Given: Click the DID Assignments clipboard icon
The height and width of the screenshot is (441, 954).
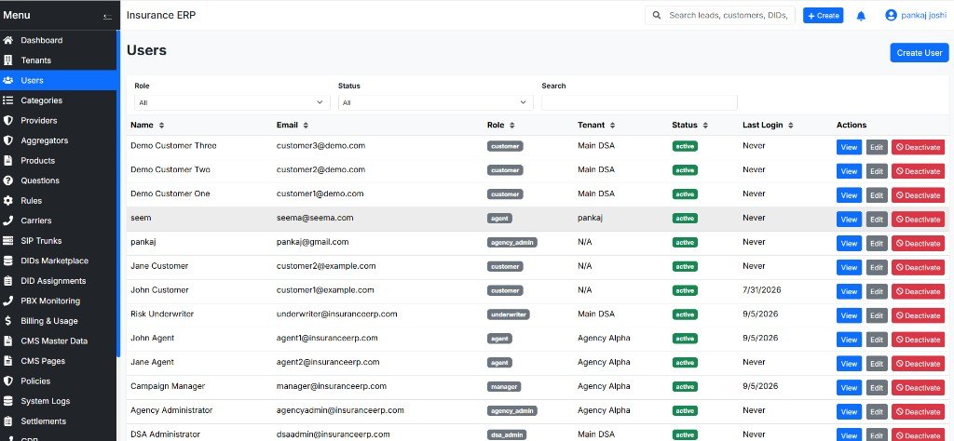Looking at the screenshot, I should [x=7, y=281].
